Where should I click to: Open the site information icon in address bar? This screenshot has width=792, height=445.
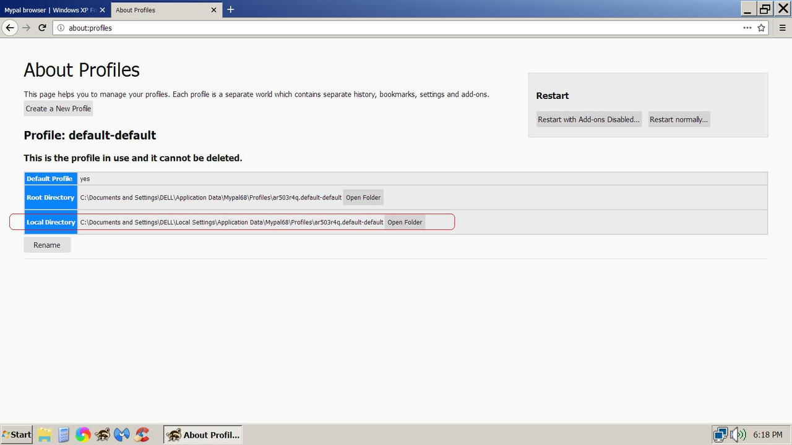[60, 28]
